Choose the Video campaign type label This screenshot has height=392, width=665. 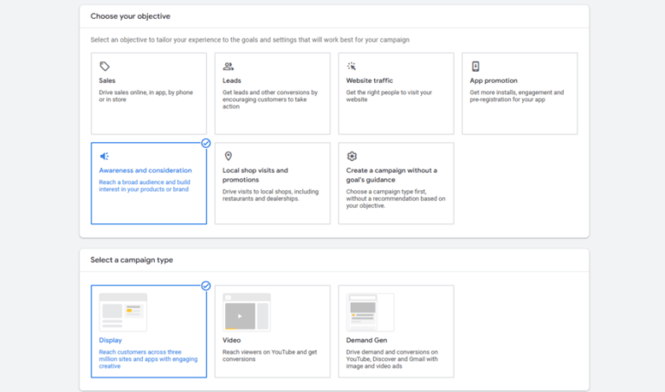[231, 340]
